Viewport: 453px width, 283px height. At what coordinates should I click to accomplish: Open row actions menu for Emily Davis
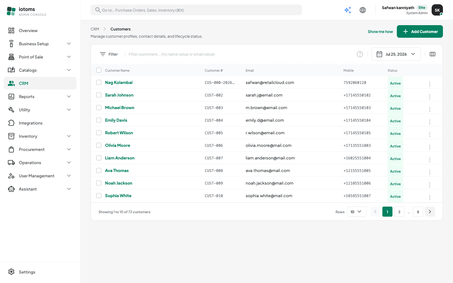pos(429,122)
